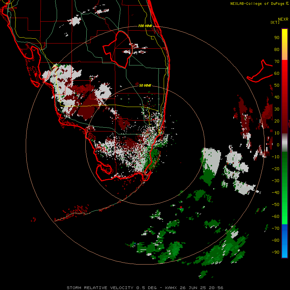Click the -40 knot scale label
This screenshot has height=290, width=290.
click(x=275, y=193)
